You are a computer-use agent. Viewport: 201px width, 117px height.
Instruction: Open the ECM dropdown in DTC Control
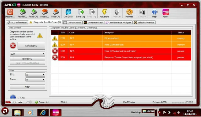tap(27, 54)
